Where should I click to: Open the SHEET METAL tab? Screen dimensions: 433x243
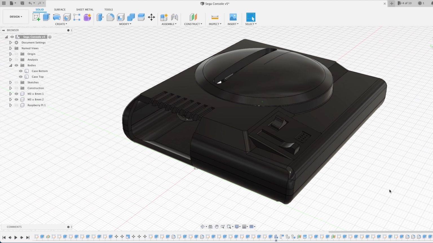tap(85, 9)
